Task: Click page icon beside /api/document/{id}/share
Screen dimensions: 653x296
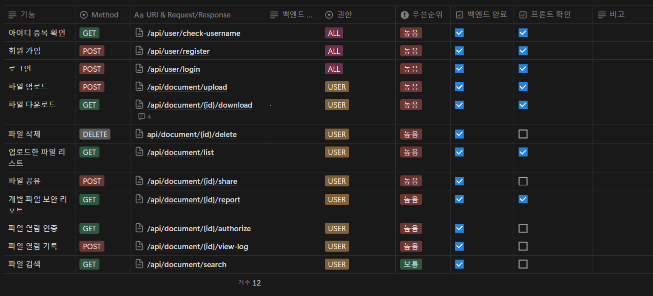Action: click(140, 181)
